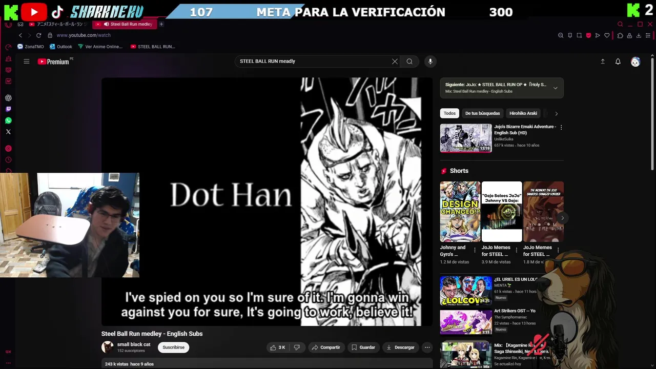Open Jojo's Bizarre Emaki Adventure video thumbnail
656x369 pixels.
pos(466,138)
